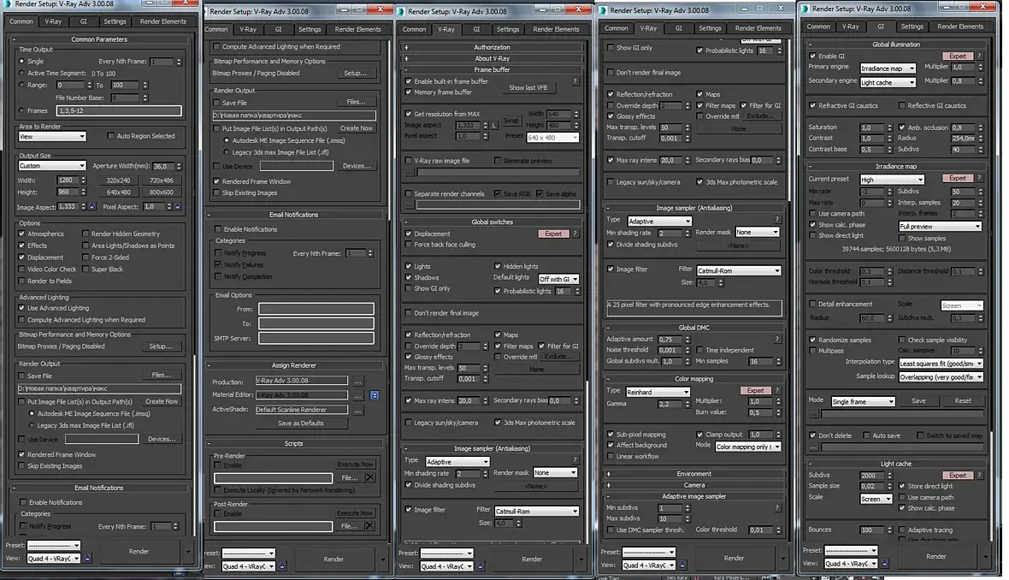This screenshot has width=1009, height=580.
Task: Open Global illumination rollout help question mark
Action: [x=979, y=56]
